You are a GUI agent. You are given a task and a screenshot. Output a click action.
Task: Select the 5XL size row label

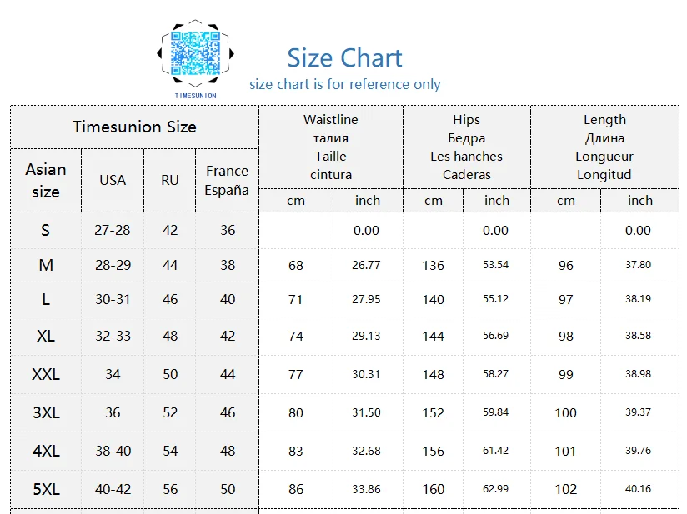pyautogui.click(x=46, y=489)
